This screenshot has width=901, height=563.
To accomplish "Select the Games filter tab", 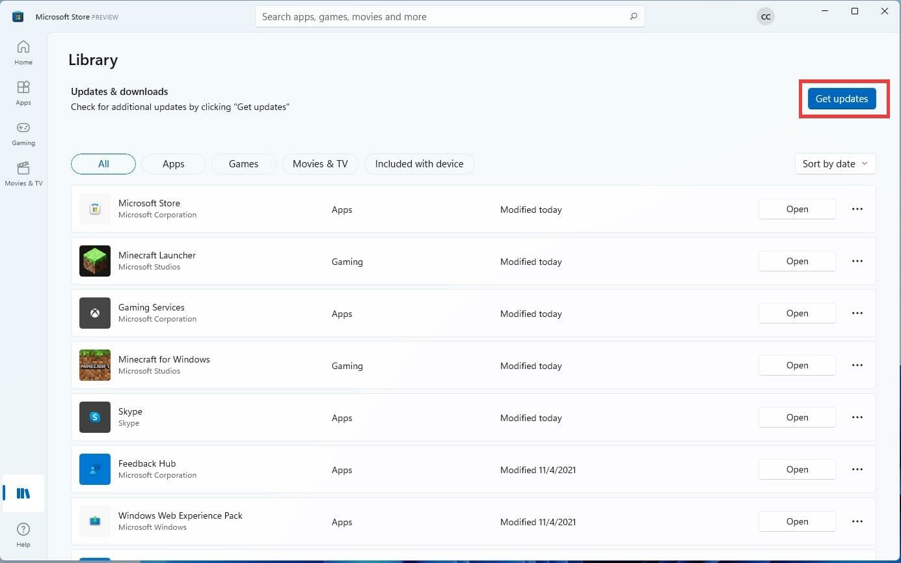I will [x=244, y=164].
